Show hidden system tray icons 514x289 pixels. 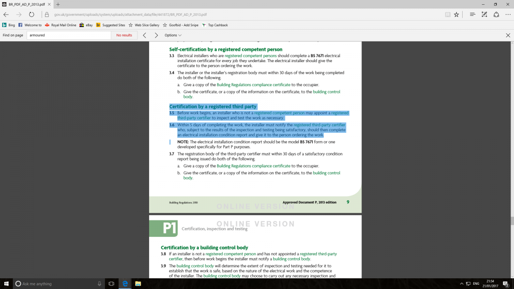461,283
